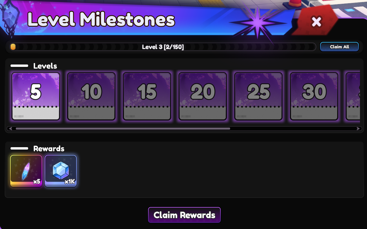
Task: Click the Level 3 progress bar
Action: click(163, 47)
